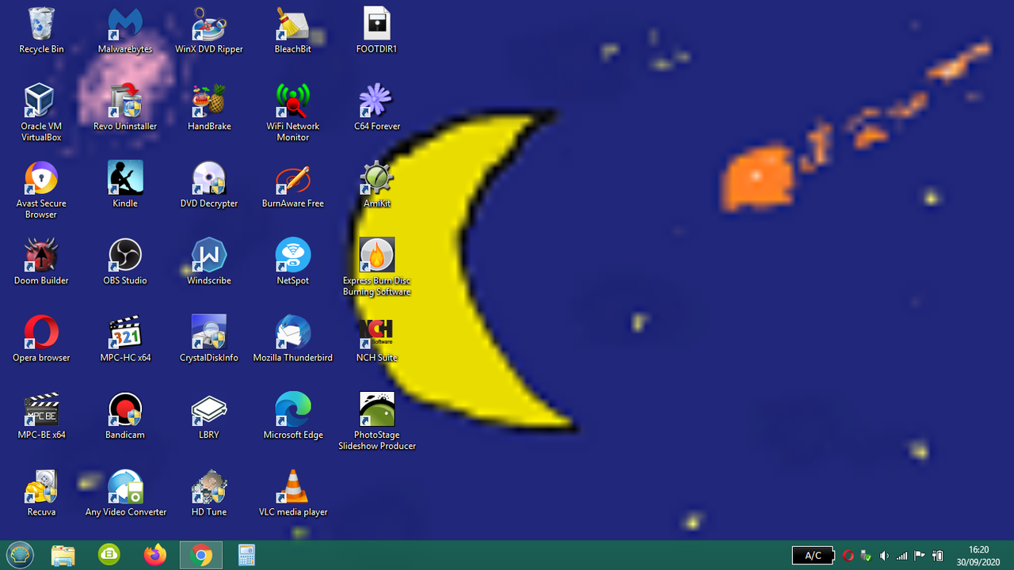Launch OBS Studio shortcut

pos(125,255)
